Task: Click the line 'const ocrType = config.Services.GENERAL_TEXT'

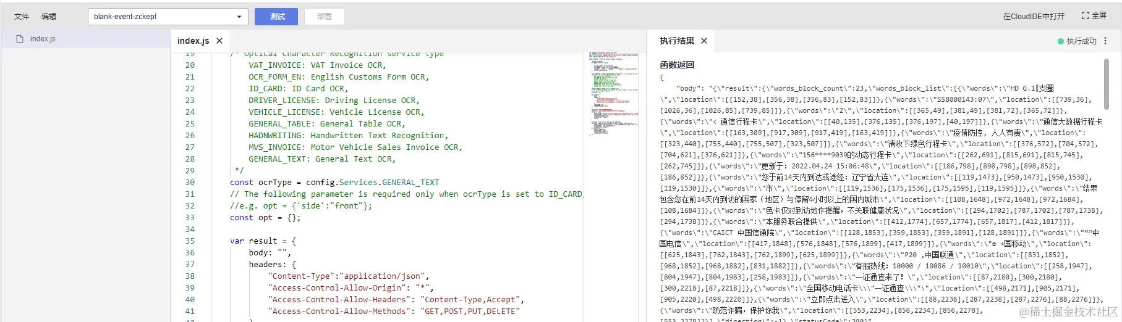Action: [334, 183]
